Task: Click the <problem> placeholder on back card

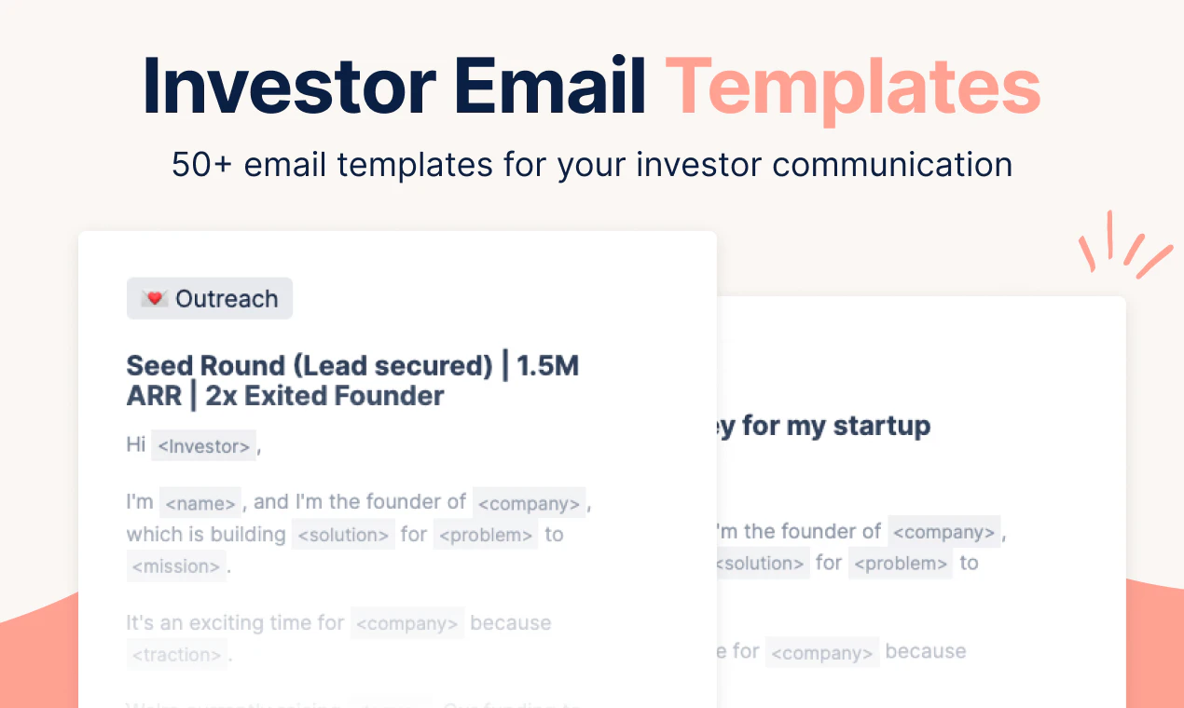Action: [901, 564]
